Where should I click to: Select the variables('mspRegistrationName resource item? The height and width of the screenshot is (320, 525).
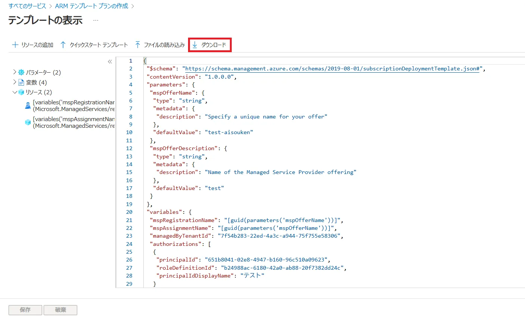[x=74, y=105]
